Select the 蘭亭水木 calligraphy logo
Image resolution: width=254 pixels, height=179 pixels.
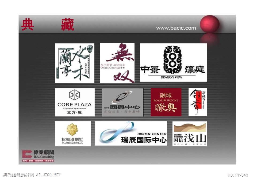(75, 63)
